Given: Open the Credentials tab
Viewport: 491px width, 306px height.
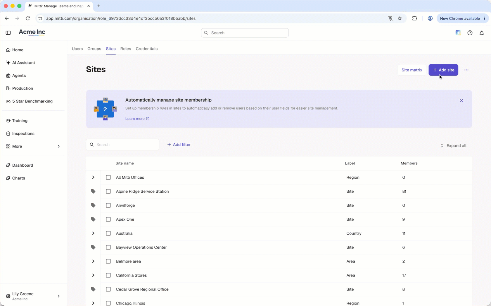Looking at the screenshot, I should (147, 49).
